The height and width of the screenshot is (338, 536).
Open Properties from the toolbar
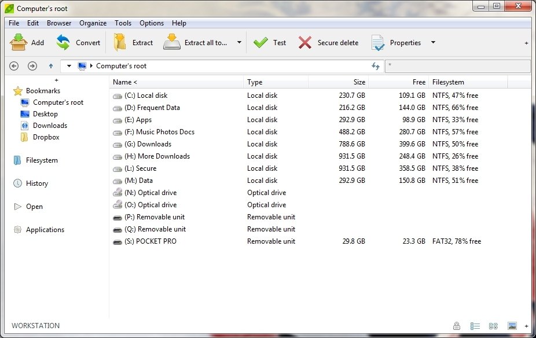[x=378, y=43]
